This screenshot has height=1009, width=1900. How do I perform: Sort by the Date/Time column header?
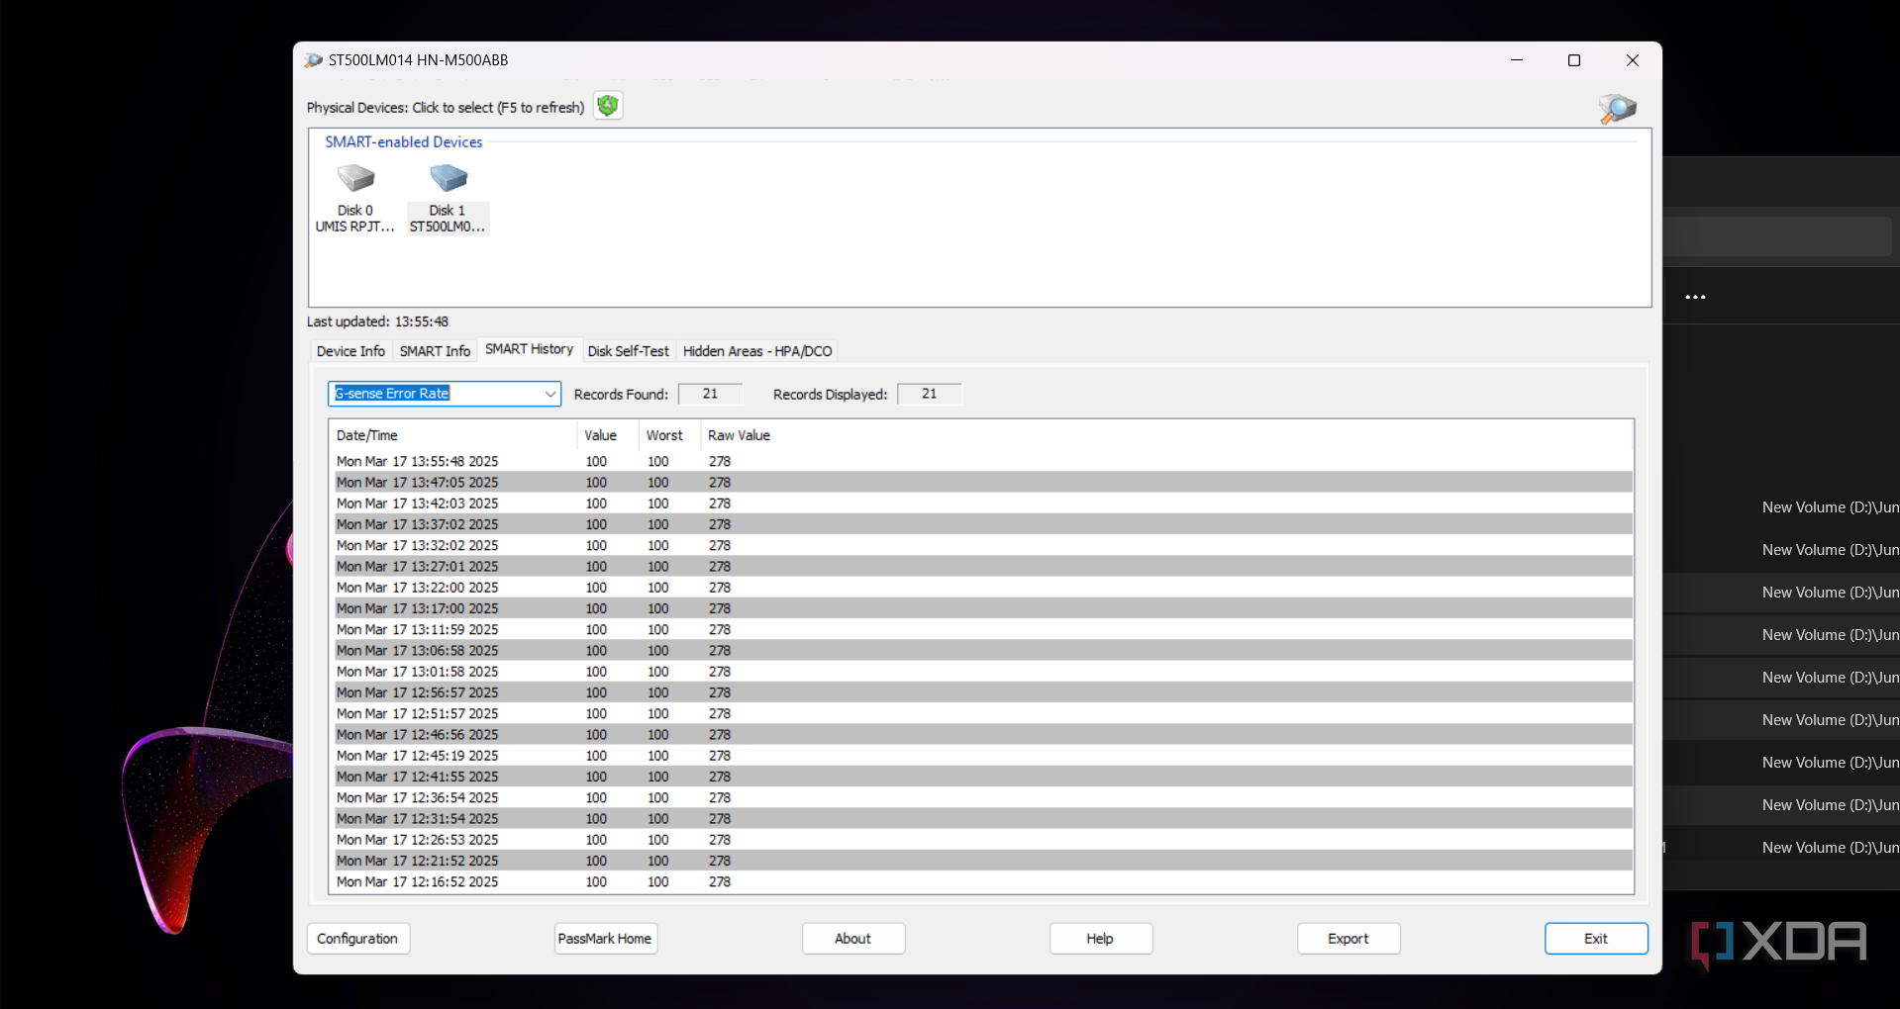(x=453, y=435)
